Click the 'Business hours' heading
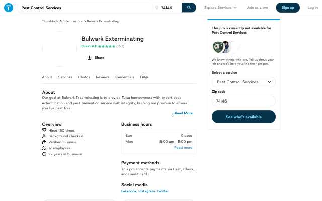The image size is (322, 201). click(x=136, y=124)
